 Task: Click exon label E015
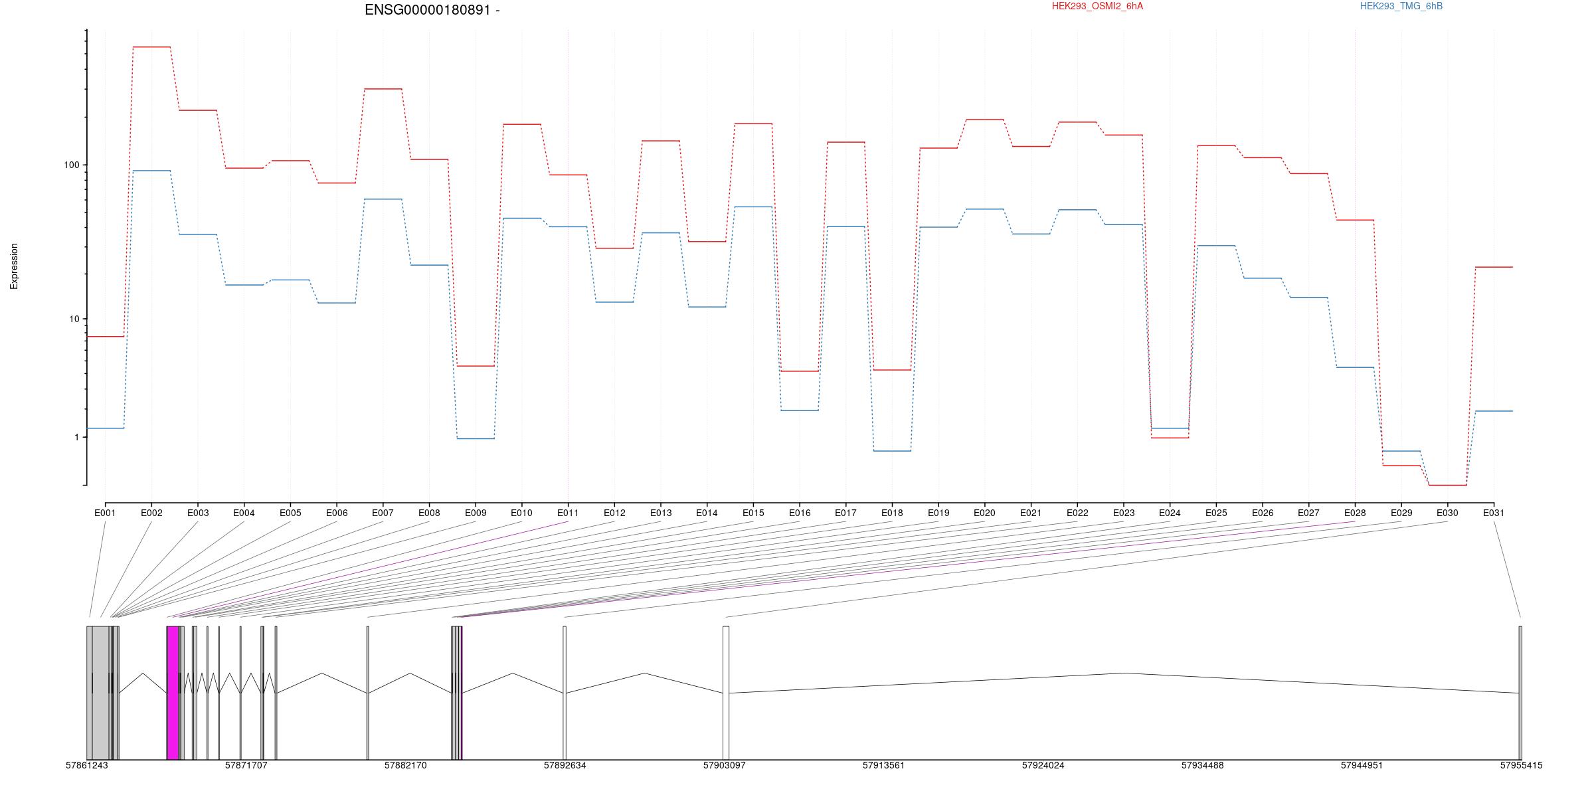pyautogui.click(x=753, y=513)
